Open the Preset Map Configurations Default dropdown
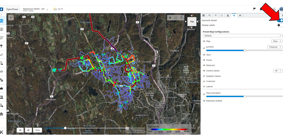The height and width of the screenshot is (138, 283). point(242,36)
